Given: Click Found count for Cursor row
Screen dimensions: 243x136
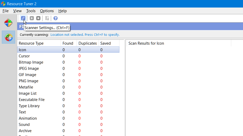Looking at the screenshot, I should point(64,56).
